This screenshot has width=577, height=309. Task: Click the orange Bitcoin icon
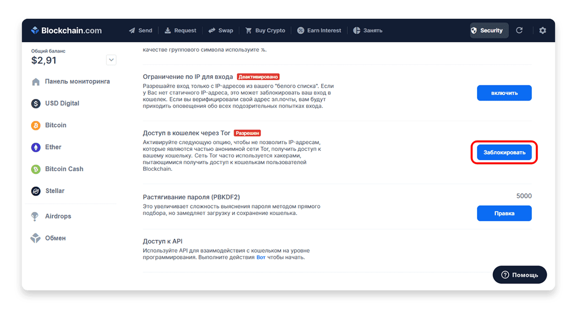(36, 125)
